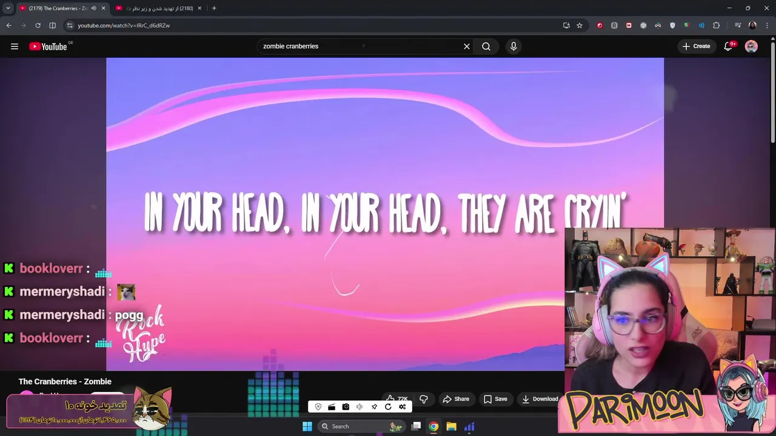Click the rotate icon in floating toolbar
Viewport: 776px width, 436px height.
[388, 407]
